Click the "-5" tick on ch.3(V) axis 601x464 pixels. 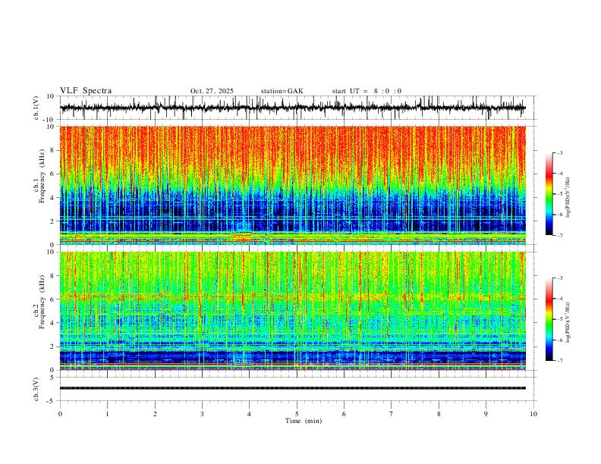click(x=52, y=401)
